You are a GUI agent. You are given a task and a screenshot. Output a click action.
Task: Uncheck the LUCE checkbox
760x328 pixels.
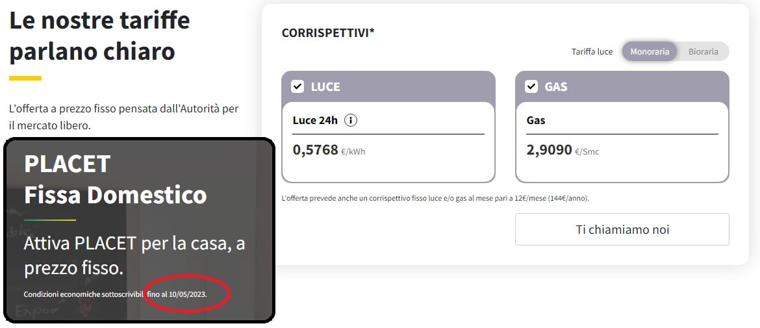[x=298, y=86]
